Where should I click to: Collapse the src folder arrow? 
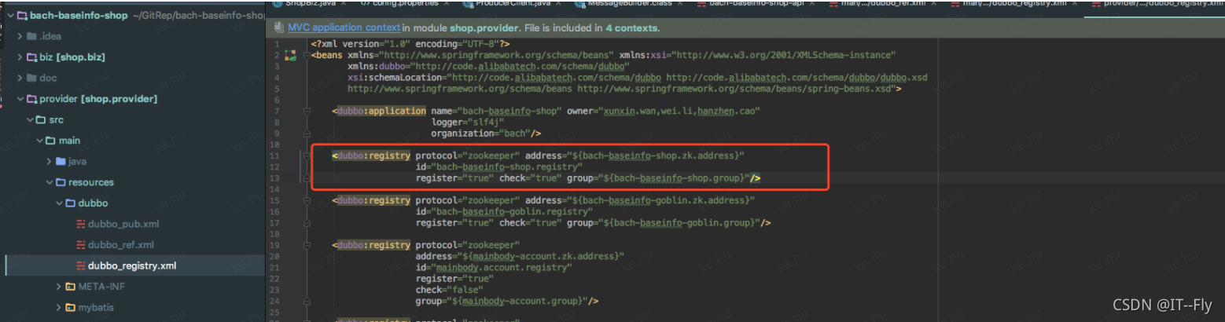coord(31,120)
